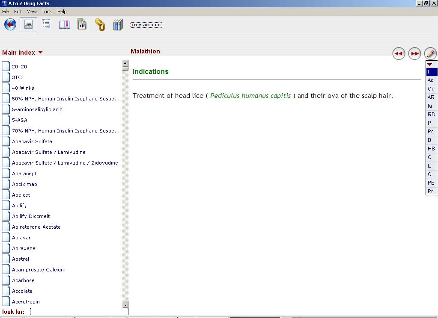Open the Tools menu
The image size is (438, 318).
(47, 12)
